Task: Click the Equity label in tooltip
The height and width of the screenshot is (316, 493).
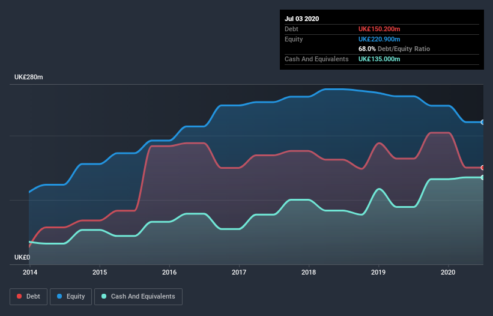Action: 294,39
